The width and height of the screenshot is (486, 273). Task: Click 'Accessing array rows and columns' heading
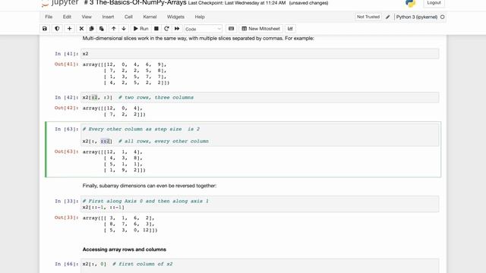pos(125,249)
